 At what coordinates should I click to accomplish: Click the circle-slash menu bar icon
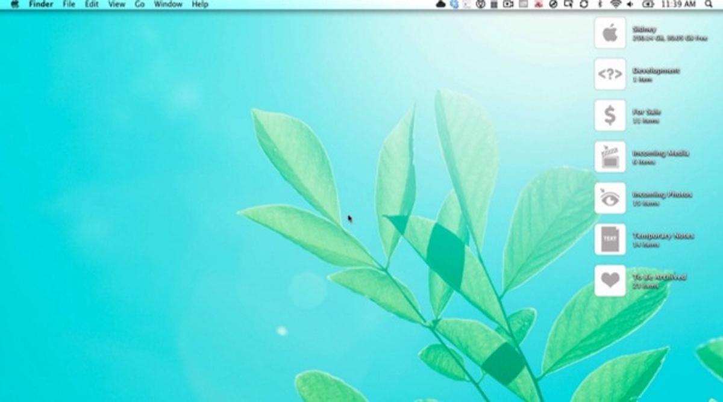tap(553, 4)
